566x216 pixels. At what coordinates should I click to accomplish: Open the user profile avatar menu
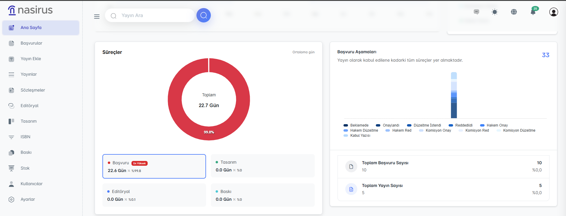pos(553,12)
